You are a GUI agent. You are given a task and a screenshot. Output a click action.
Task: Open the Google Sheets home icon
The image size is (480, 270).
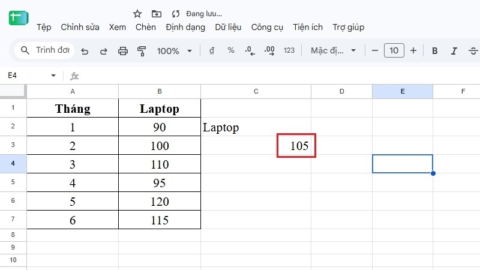pos(19,18)
